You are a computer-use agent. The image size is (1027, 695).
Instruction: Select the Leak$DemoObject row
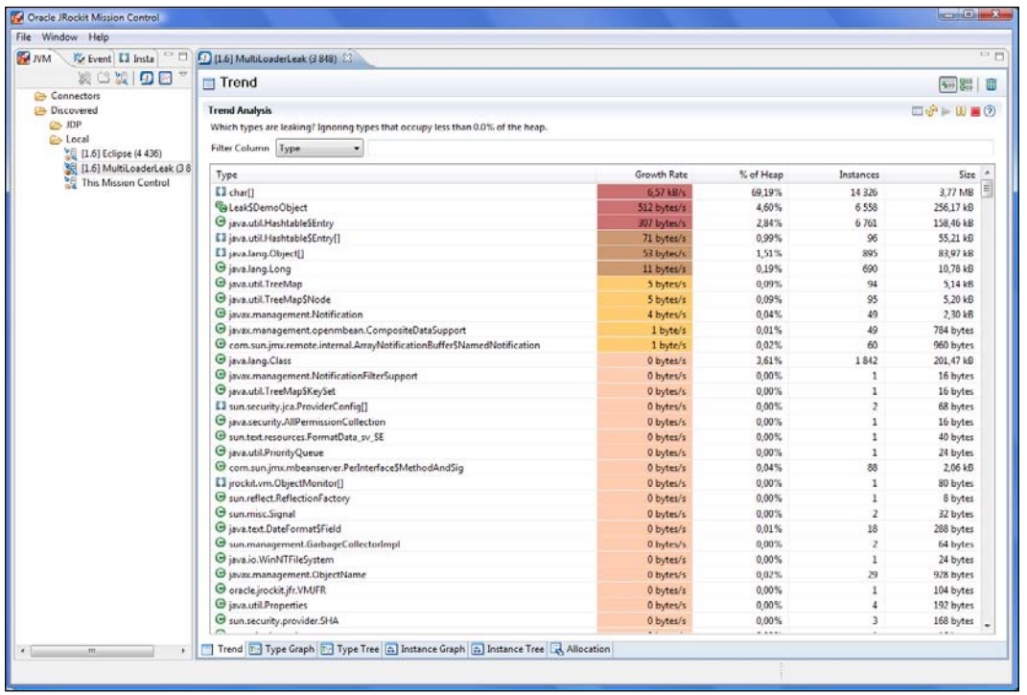(x=596, y=207)
